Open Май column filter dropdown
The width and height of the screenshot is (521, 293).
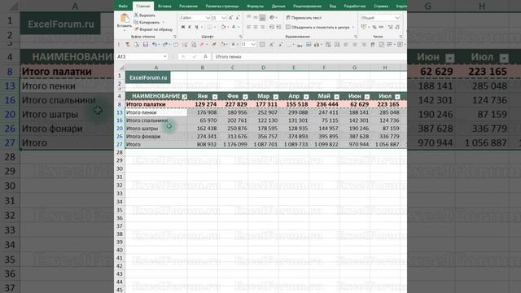pos(336,97)
